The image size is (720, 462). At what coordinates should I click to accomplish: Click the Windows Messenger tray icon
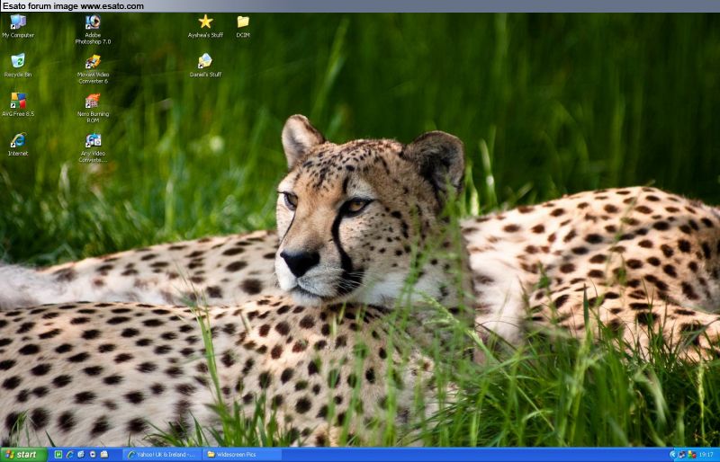tap(692, 455)
